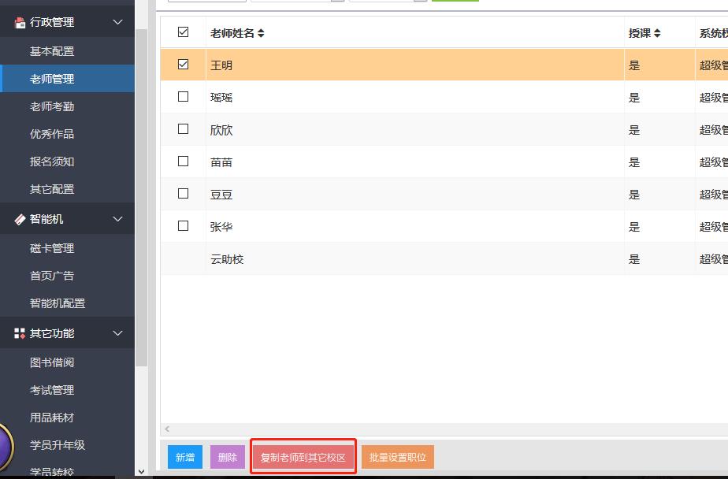Click the sidebar vertical scrollbar
The width and height of the screenshot is (728, 479).
pos(141,197)
